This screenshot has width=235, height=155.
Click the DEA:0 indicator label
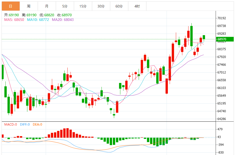(37, 125)
